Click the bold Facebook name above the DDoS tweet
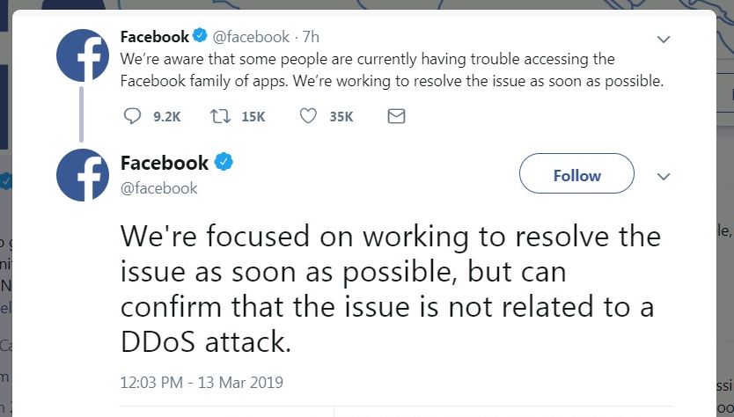 165,163
